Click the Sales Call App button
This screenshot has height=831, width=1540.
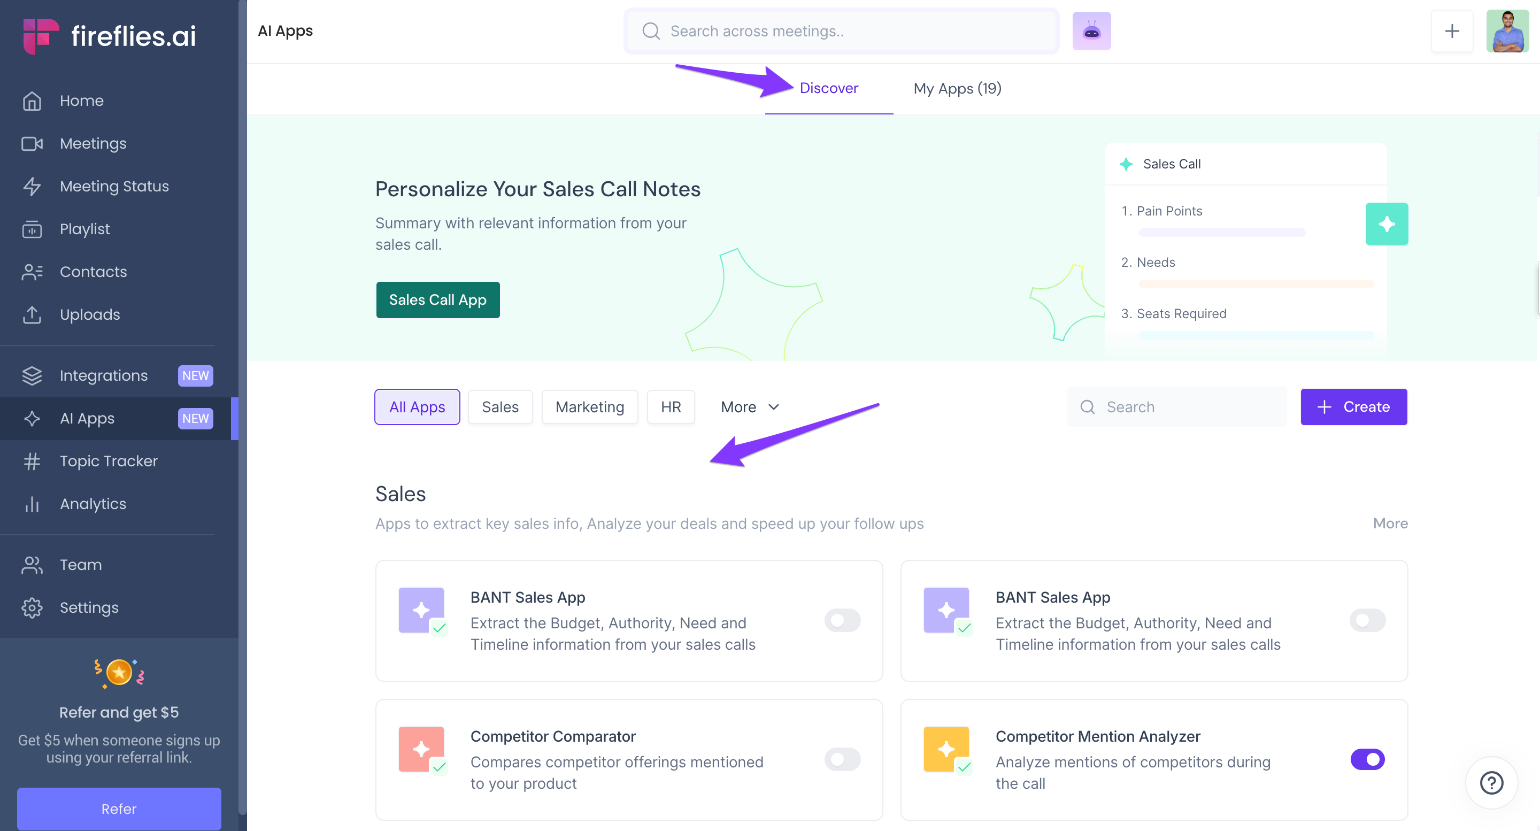pyautogui.click(x=437, y=300)
